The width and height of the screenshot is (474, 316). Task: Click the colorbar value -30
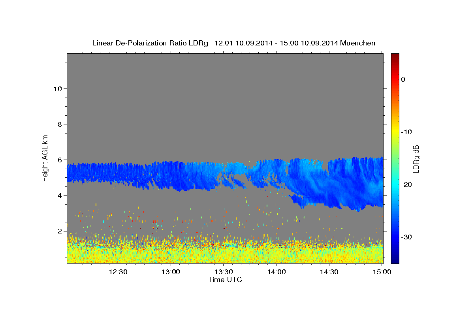point(406,237)
